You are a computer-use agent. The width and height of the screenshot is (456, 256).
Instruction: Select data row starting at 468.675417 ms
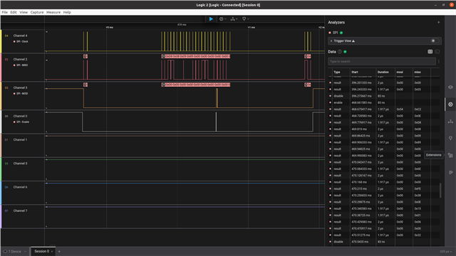[384, 109]
